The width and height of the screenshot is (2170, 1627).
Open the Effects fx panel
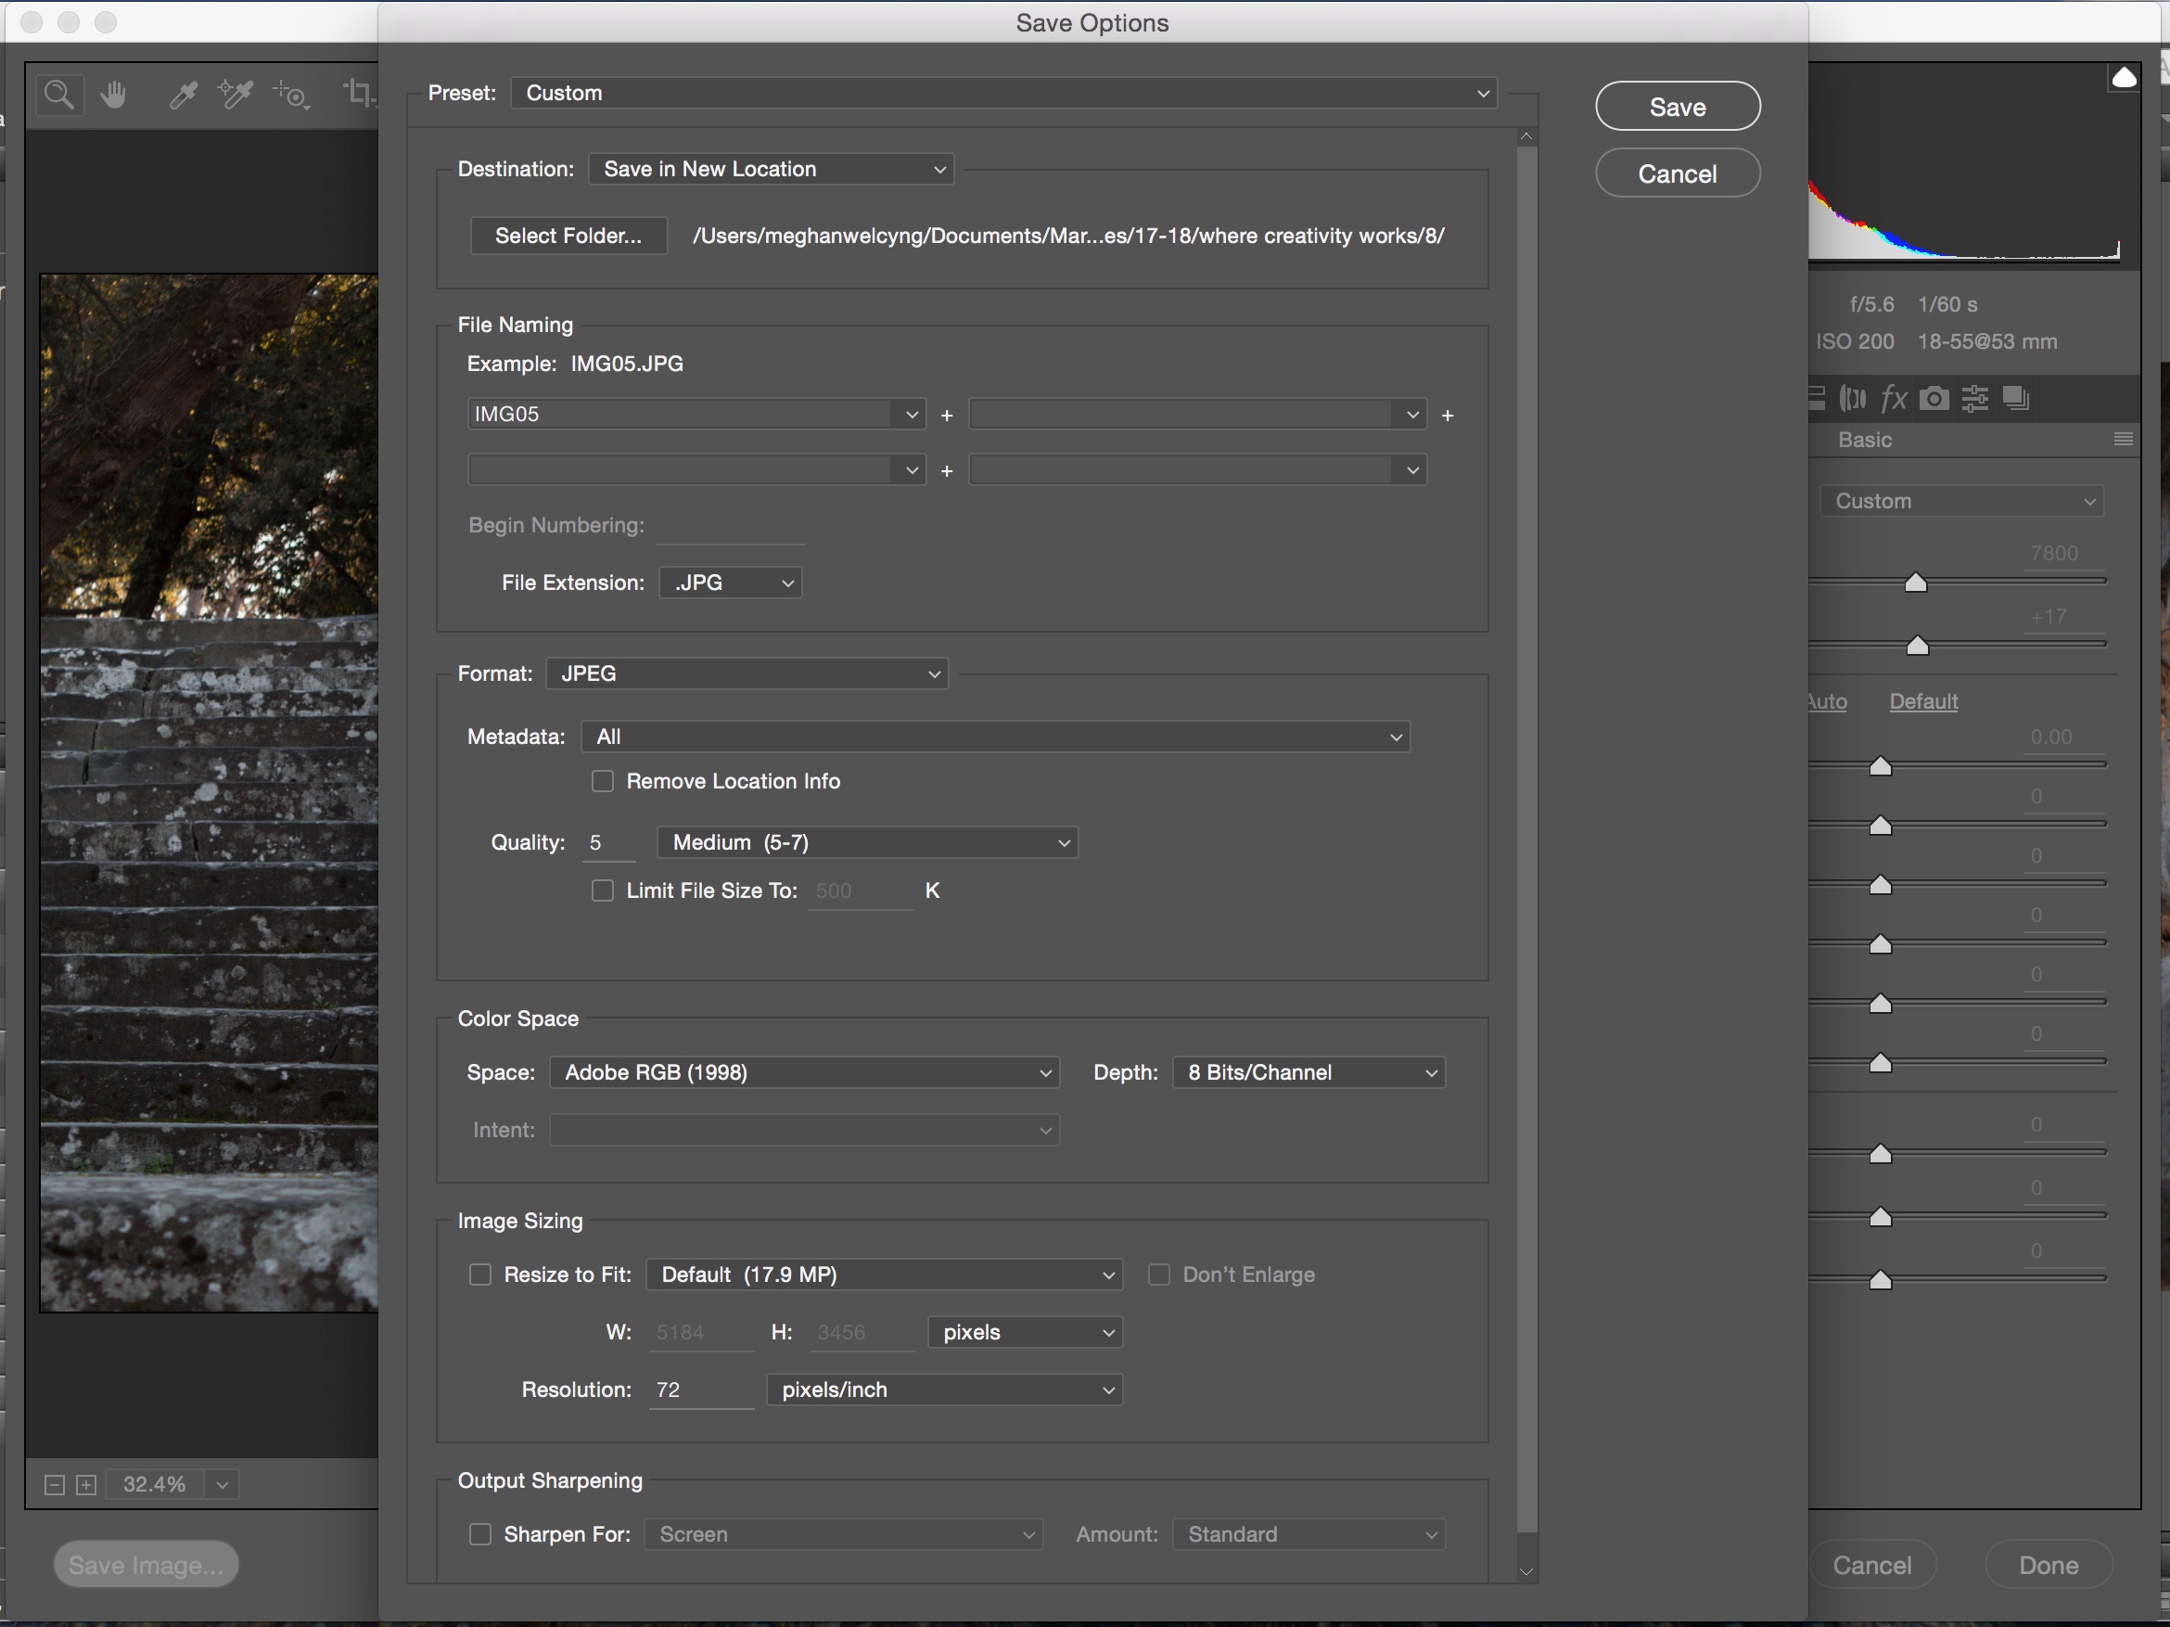pos(1895,397)
